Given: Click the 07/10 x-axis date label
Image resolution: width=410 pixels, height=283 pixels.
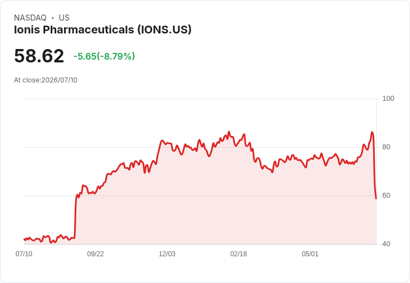Looking at the screenshot, I should (24, 254).
